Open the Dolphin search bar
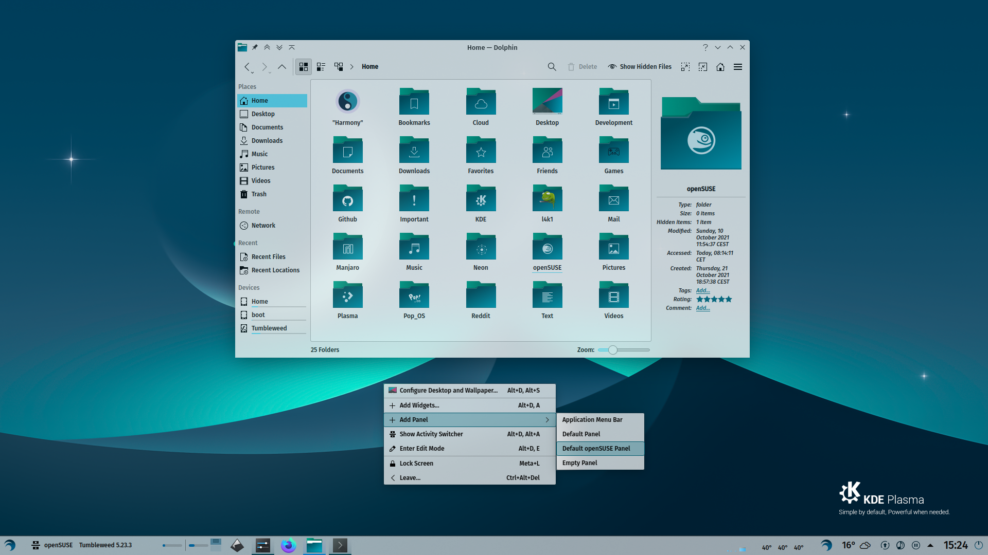Screen dimensions: 988x555 [552, 66]
